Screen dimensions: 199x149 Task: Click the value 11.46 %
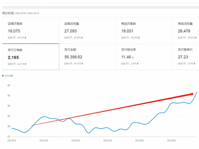click(x=127, y=57)
